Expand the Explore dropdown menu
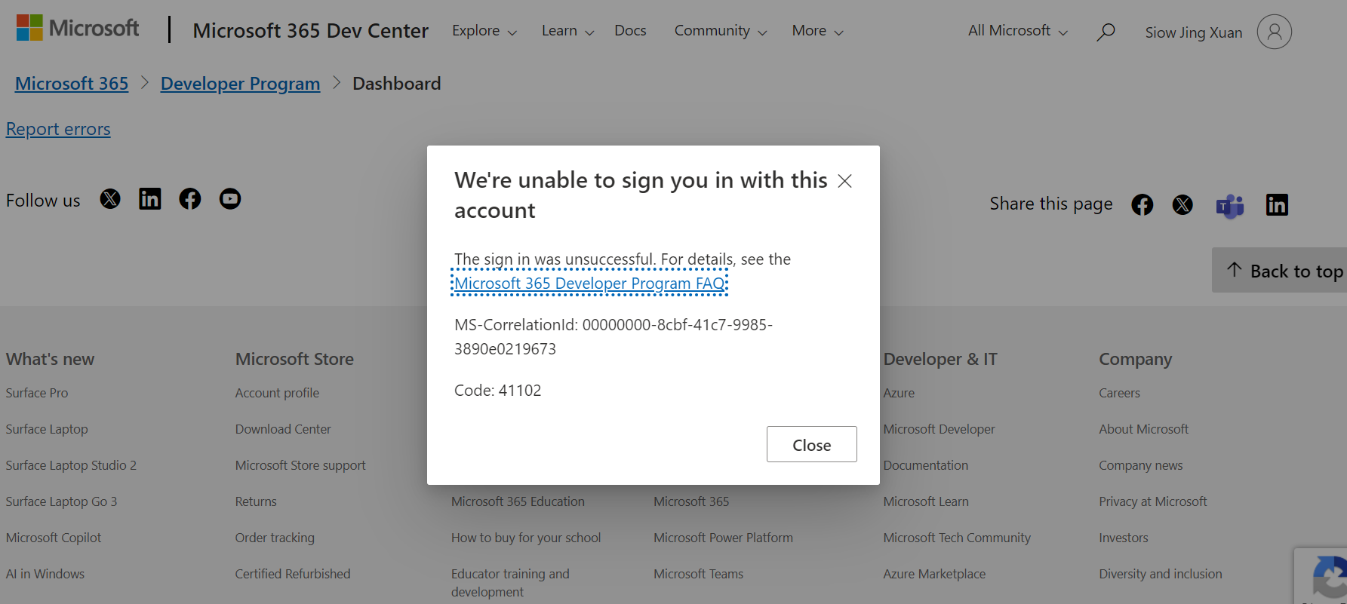1347x604 pixels. [484, 31]
